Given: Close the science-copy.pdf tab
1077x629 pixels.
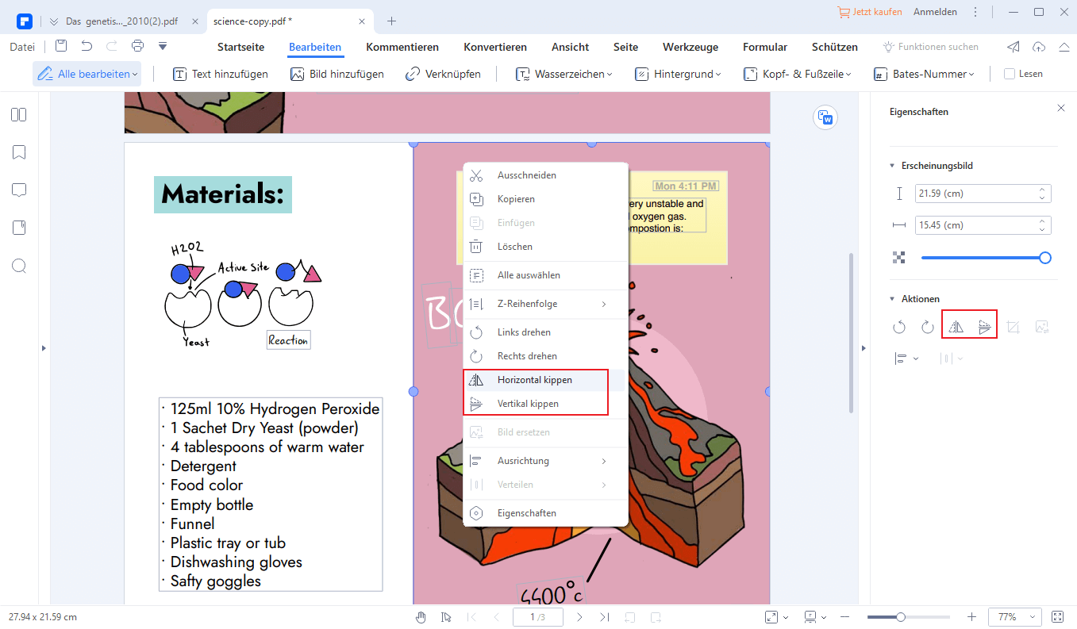Looking at the screenshot, I should (361, 21).
